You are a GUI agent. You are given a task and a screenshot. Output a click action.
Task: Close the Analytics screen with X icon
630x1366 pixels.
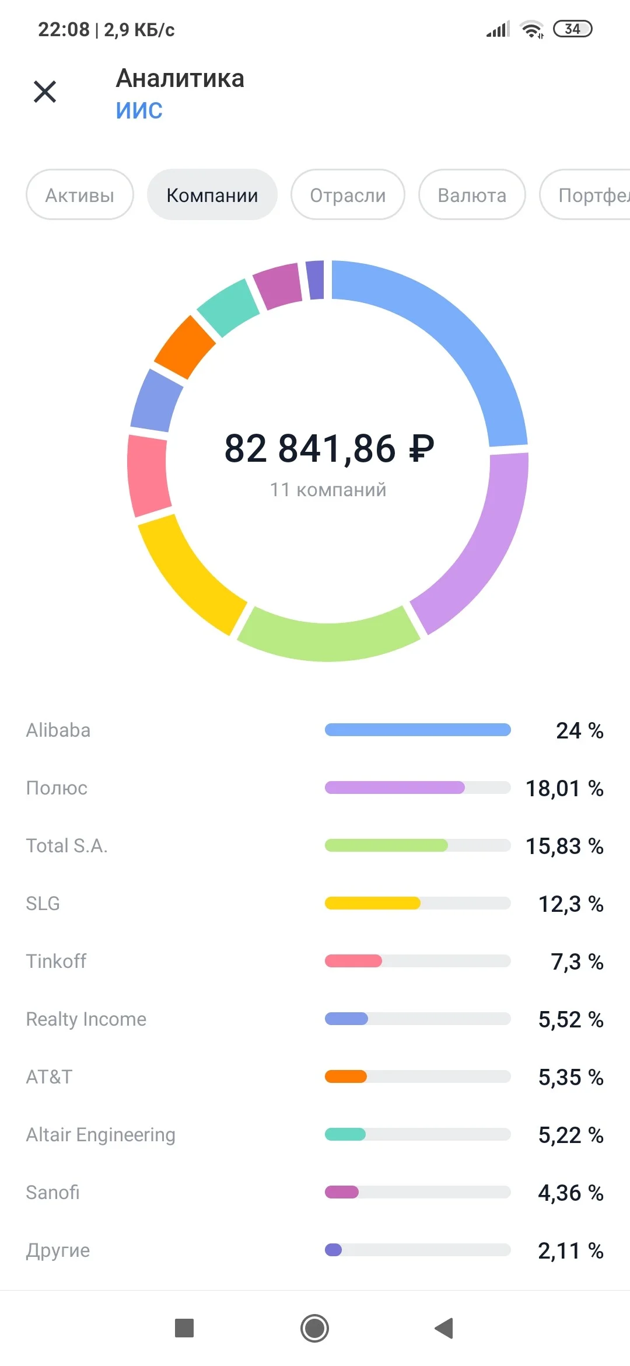(x=45, y=92)
